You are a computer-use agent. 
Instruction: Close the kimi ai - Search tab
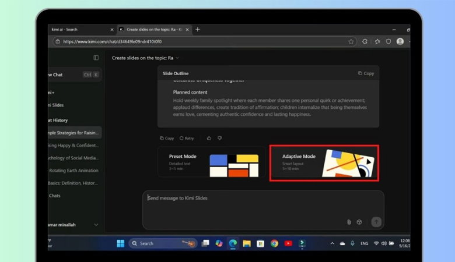112,30
